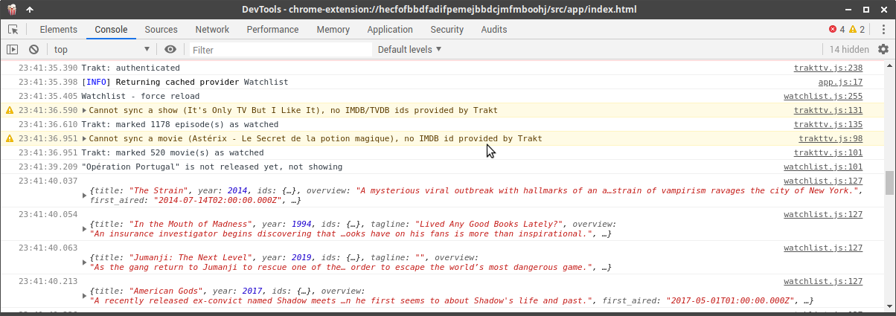This screenshot has height=316, width=896.
Task: Open source link trakttv.js:98
Action: coord(831,138)
